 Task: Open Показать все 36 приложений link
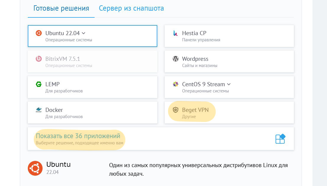pyautogui.click(x=78, y=136)
